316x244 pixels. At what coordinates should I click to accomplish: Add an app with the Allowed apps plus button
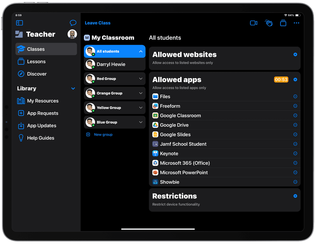(x=295, y=80)
